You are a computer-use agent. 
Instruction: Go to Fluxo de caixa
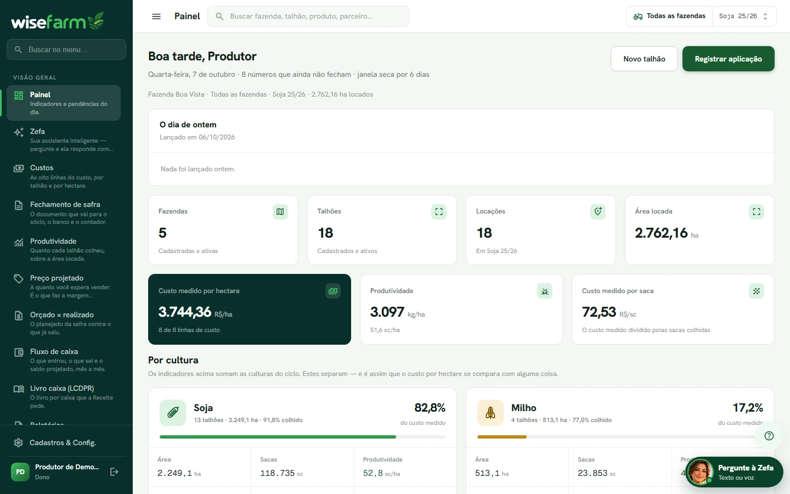64,360
